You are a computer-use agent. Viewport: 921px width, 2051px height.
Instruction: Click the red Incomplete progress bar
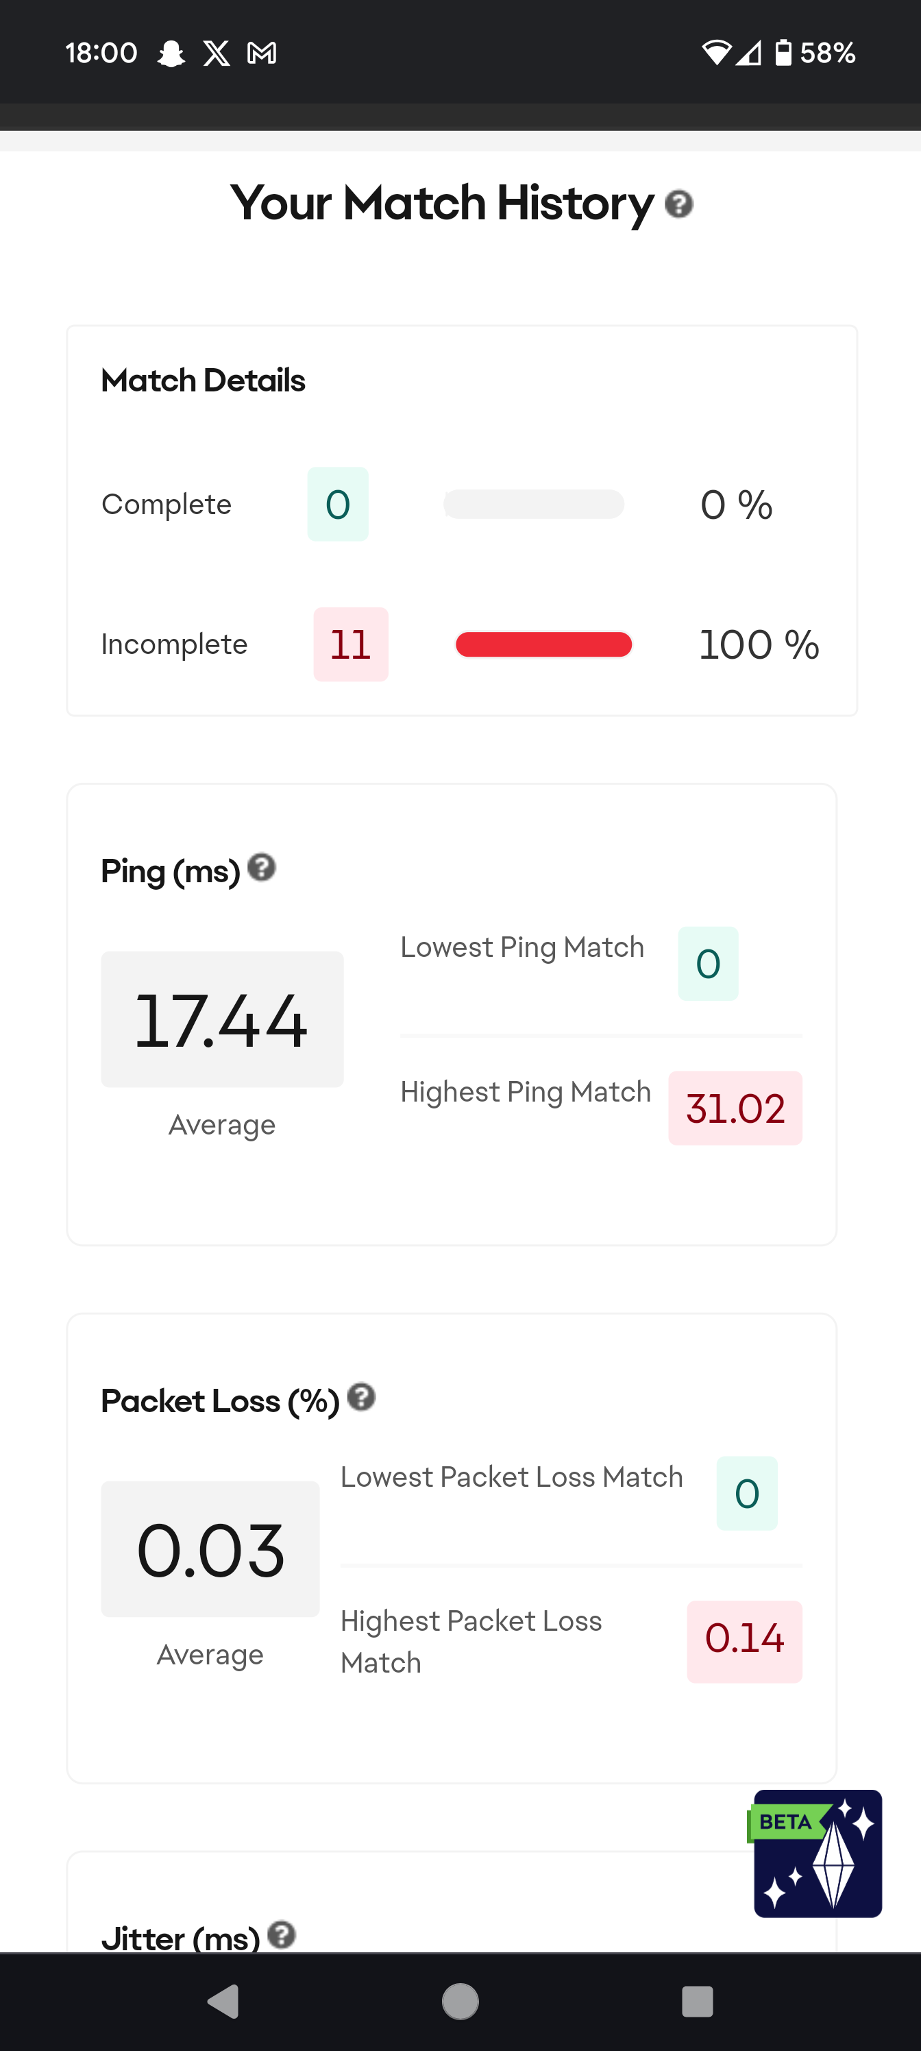tap(543, 644)
